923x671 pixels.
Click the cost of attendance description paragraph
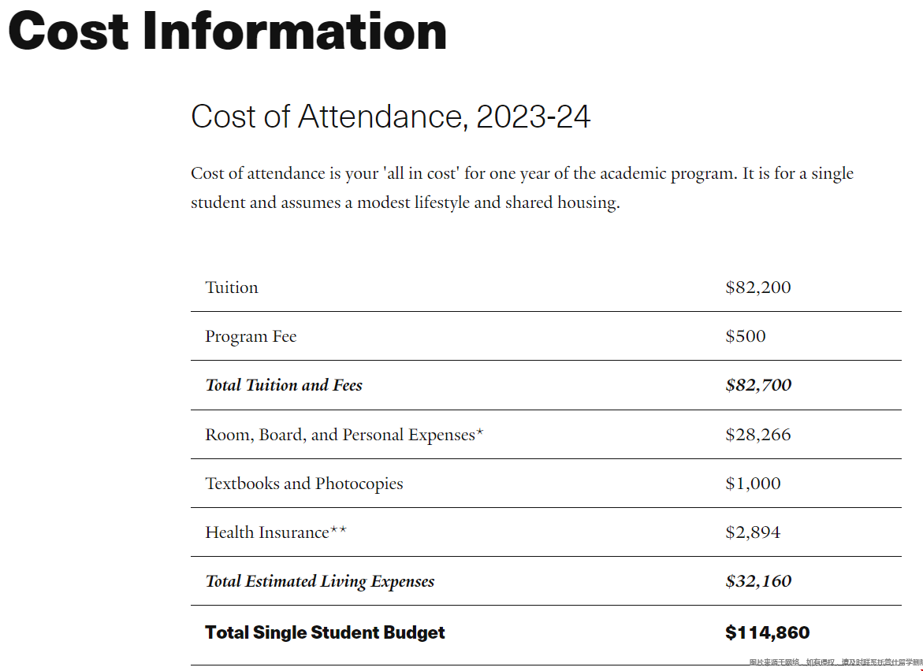(522, 187)
